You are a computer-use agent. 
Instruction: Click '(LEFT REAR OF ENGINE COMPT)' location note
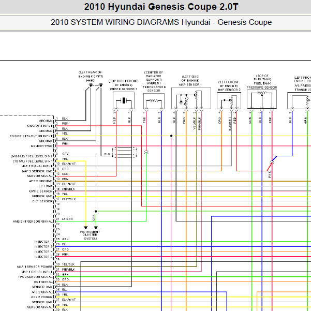tap(91, 75)
